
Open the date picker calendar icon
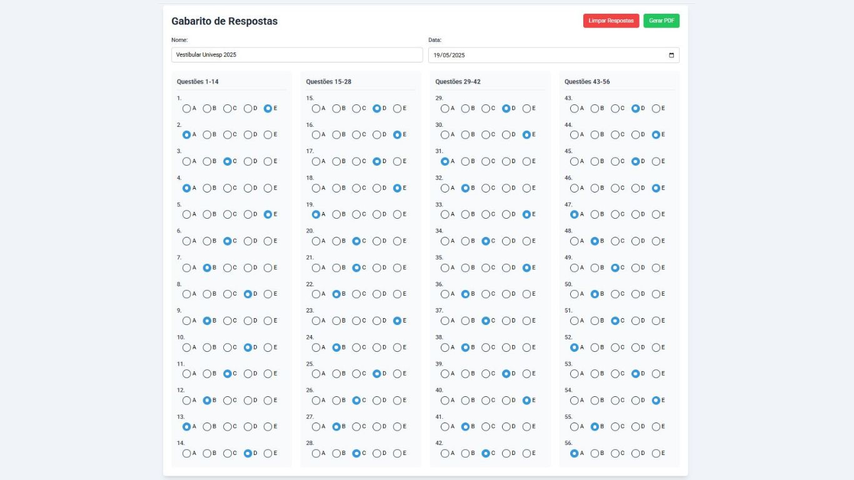click(x=671, y=55)
